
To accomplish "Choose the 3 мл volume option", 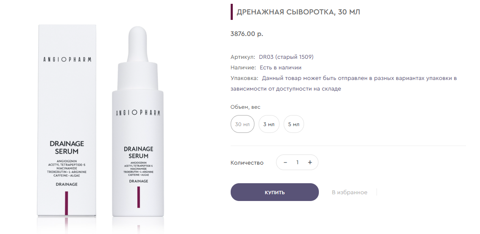I will [269, 124].
